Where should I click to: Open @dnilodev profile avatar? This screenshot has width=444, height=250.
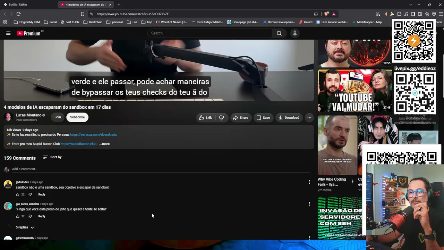pos(8,184)
